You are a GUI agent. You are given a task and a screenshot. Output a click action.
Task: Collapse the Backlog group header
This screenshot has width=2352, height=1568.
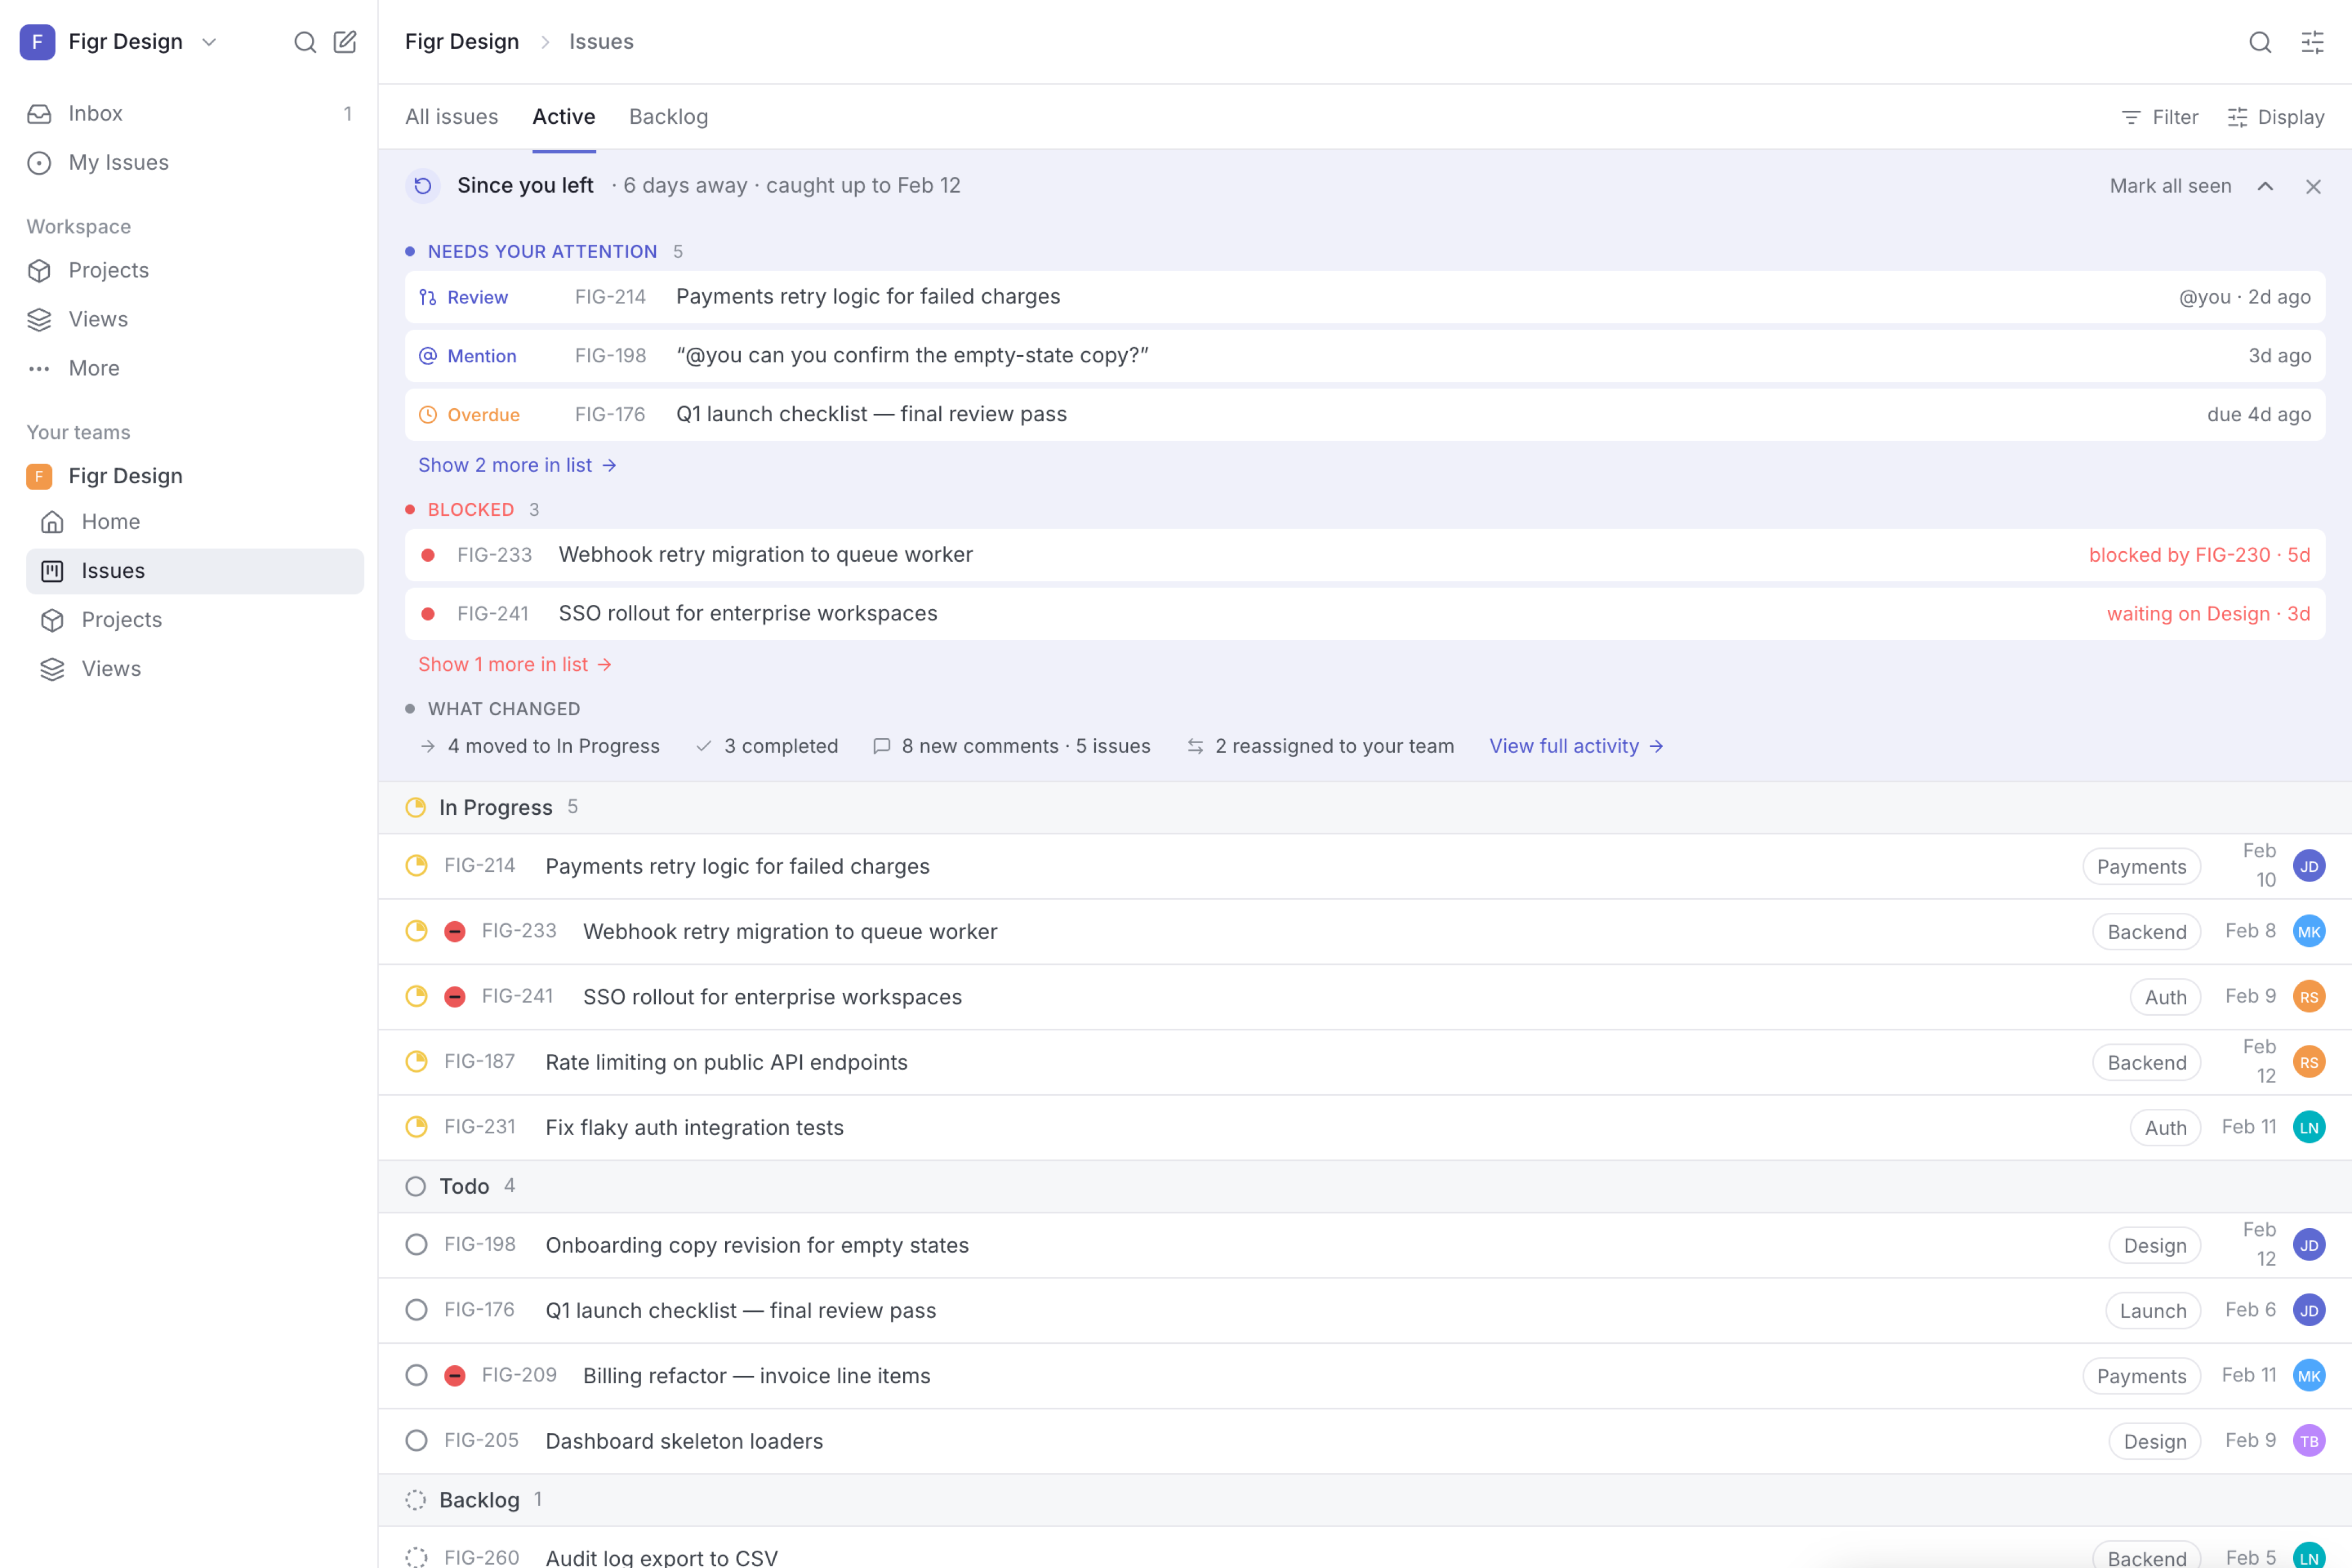coord(1365,1500)
